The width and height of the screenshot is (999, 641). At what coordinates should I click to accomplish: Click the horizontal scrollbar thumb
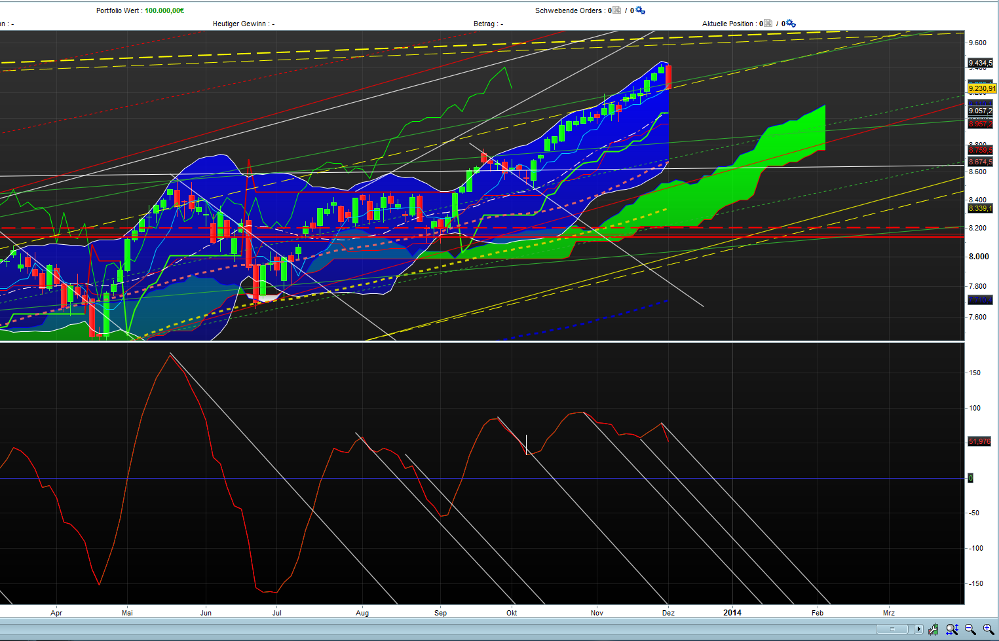tap(892, 629)
